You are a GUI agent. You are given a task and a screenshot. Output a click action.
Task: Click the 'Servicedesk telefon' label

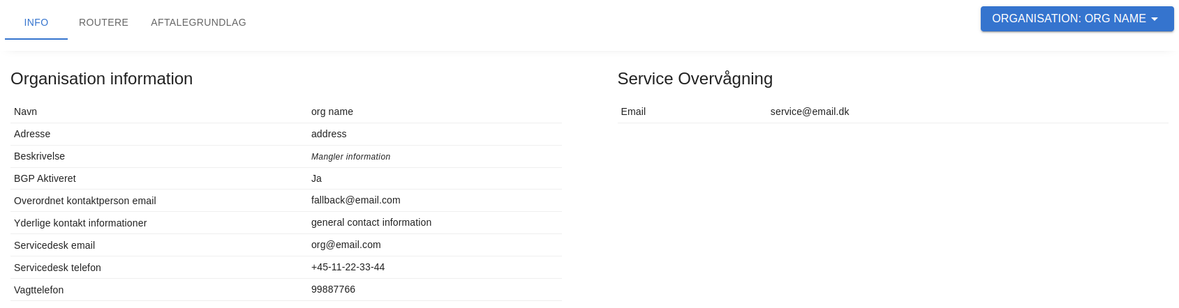pyautogui.click(x=57, y=268)
